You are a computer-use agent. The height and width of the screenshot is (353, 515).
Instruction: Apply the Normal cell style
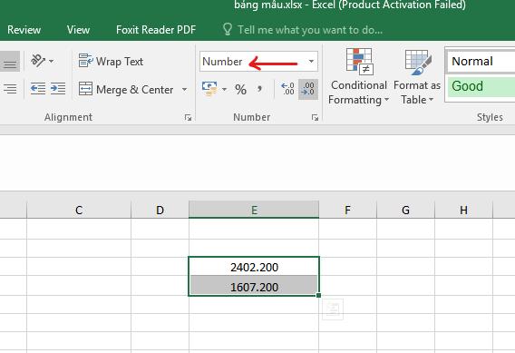point(481,61)
